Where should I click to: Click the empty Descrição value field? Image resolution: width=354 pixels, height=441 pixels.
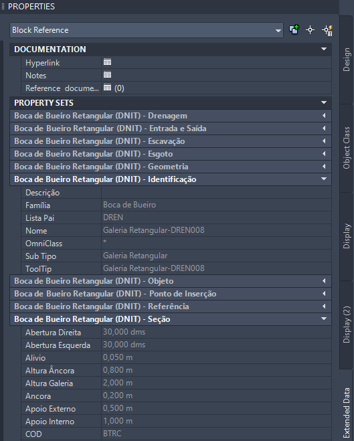(216, 192)
